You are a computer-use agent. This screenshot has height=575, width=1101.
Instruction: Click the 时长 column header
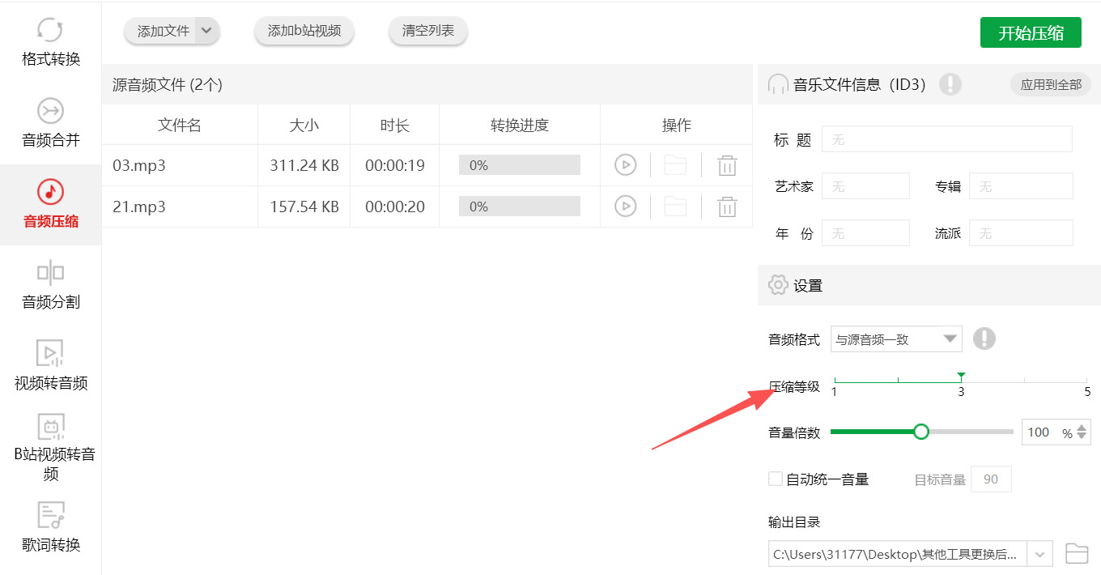coord(395,125)
